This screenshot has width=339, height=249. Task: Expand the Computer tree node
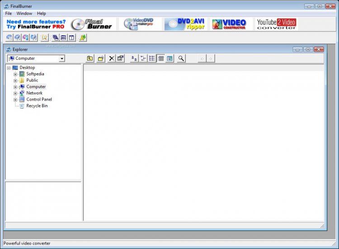[x=15, y=87]
